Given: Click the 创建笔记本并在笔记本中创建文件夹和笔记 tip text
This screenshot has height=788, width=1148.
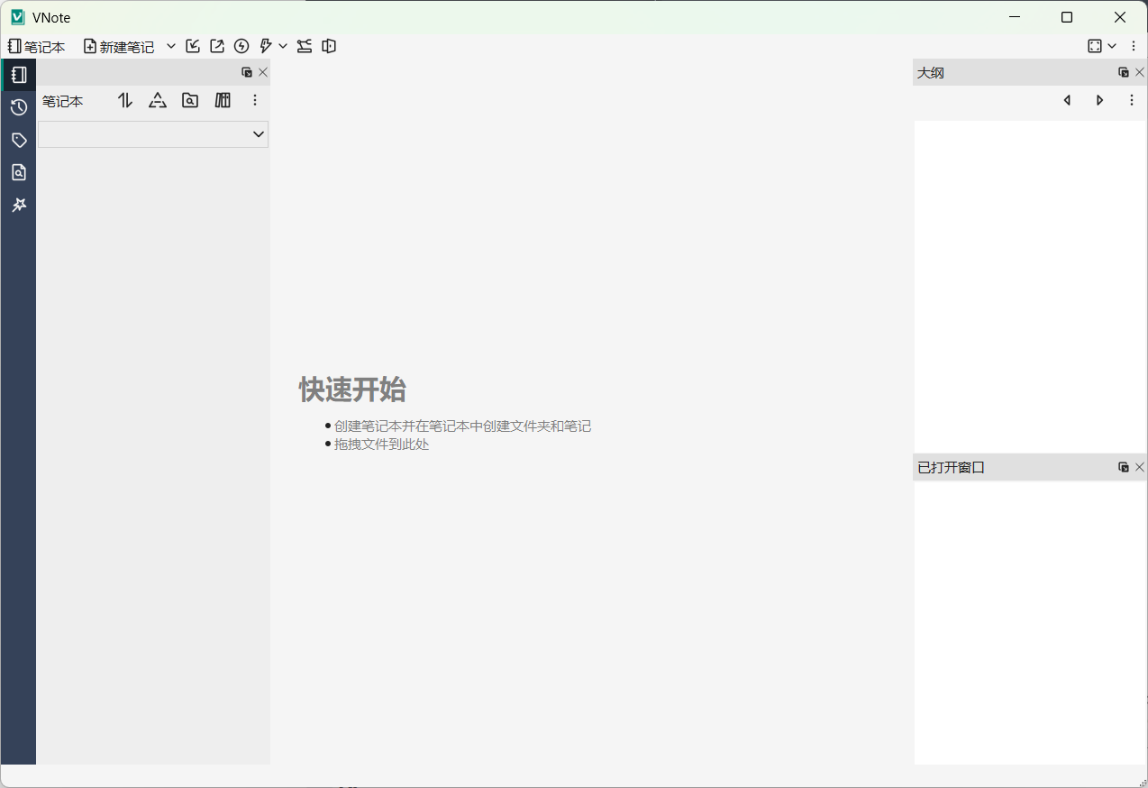Looking at the screenshot, I should [x=462, y=426].
